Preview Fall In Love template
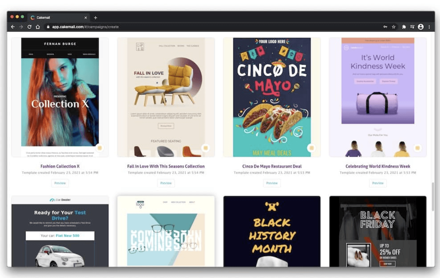440x278 pixels. point(166,183)
